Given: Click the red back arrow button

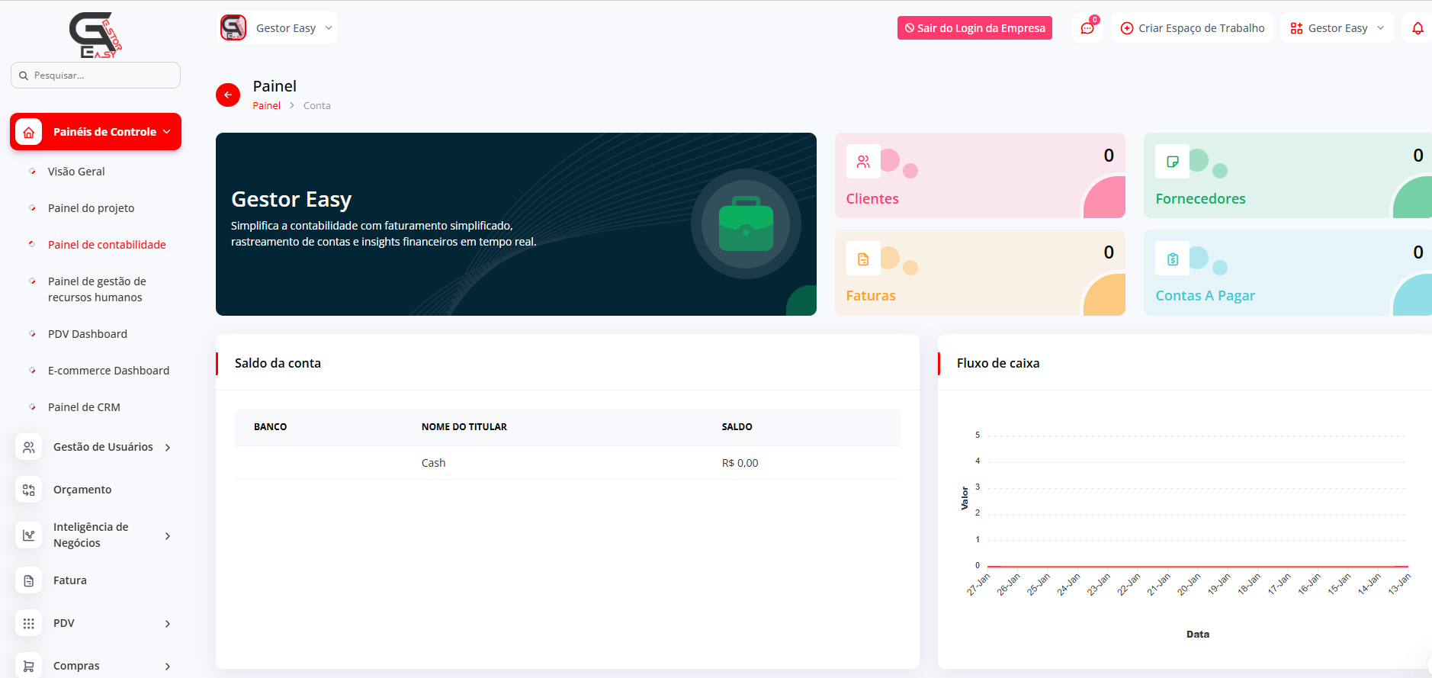Looking at the screenshot, I should click(228, 95).
